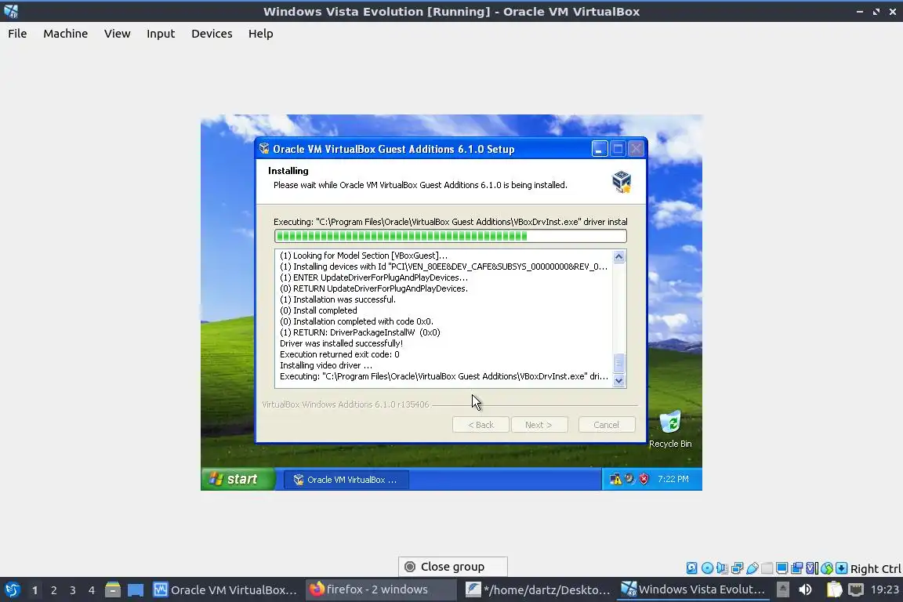Click the security alert shield tray icon in XP
Screen dimensions: 903x602
click(x=644, y=479)
